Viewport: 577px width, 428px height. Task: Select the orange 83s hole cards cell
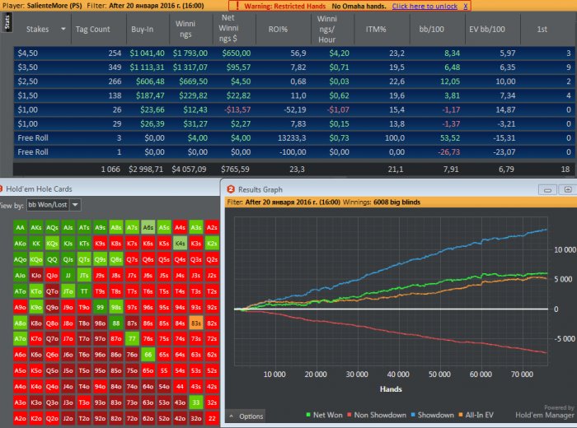(196, 323)
